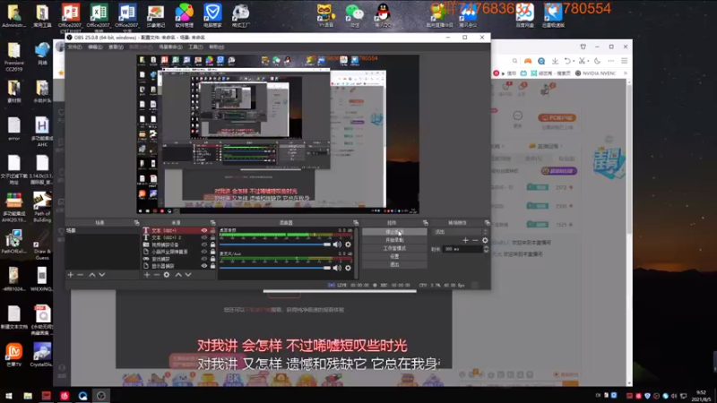Open 麦克风/Aux settings gear in mixer
Image resolution: width=717 pixels, height=403 pixels.
pos(348,268)
